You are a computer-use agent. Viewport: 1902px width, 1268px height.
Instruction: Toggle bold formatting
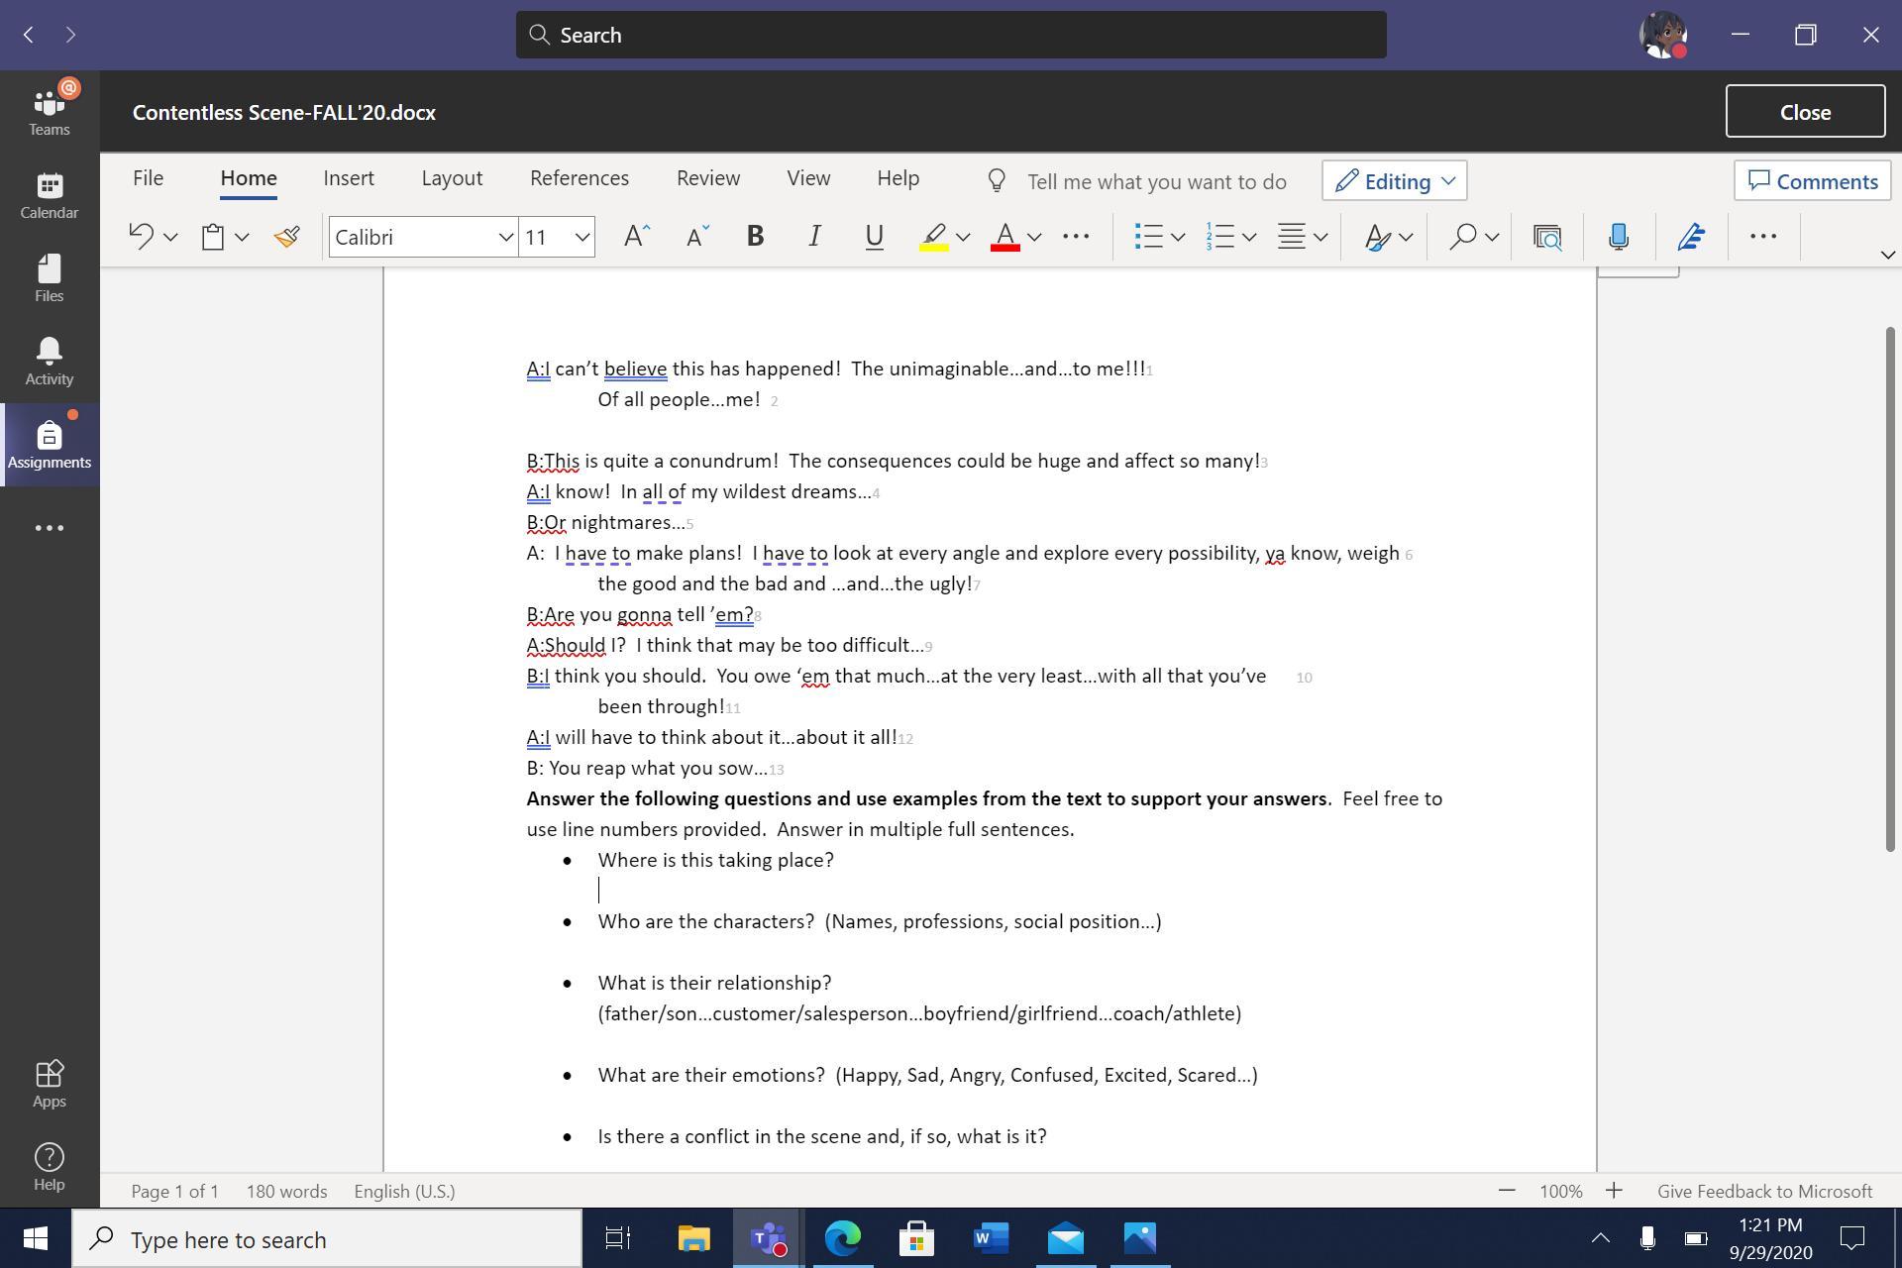755,237
